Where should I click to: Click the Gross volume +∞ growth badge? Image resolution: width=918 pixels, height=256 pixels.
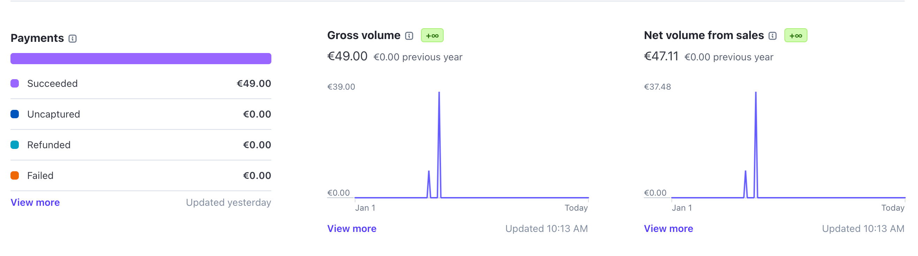tap(432, 36)
